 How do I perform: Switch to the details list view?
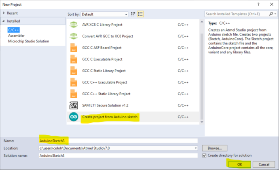pos(140,14)
